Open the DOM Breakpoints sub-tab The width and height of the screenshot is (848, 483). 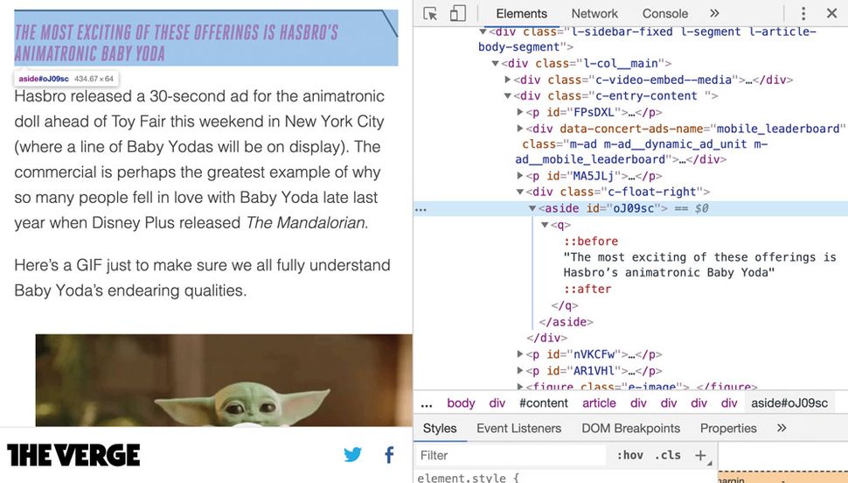[630, 428]
